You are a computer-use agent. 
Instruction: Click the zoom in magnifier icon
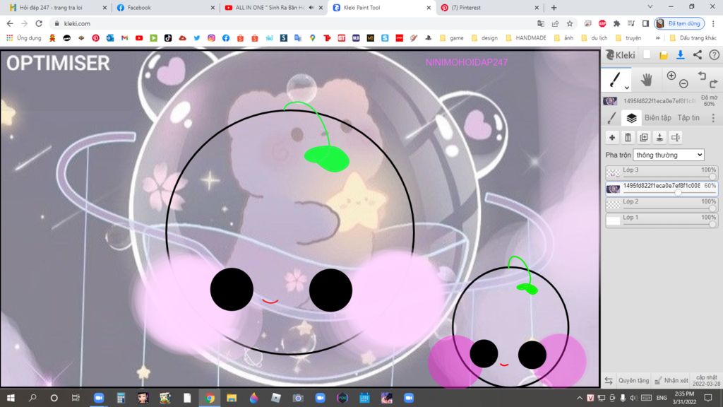[x=671, y=76]
